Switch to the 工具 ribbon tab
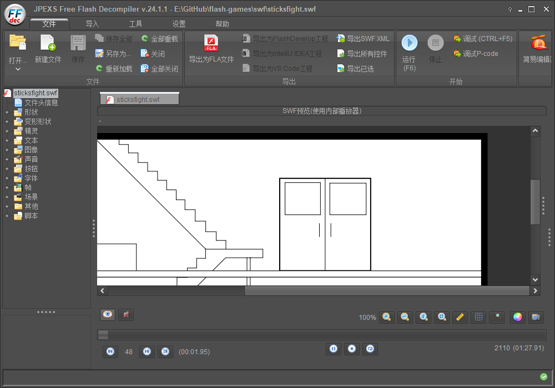This screenshot has width=555, height=388. pyautogui.click(x=135, y=24)
